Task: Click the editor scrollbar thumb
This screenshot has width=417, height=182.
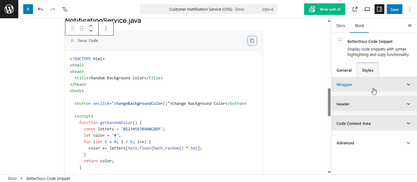Action: coord(329,102)
